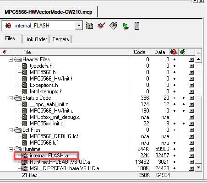Select MPC5566.lcf file

(44, 143)
